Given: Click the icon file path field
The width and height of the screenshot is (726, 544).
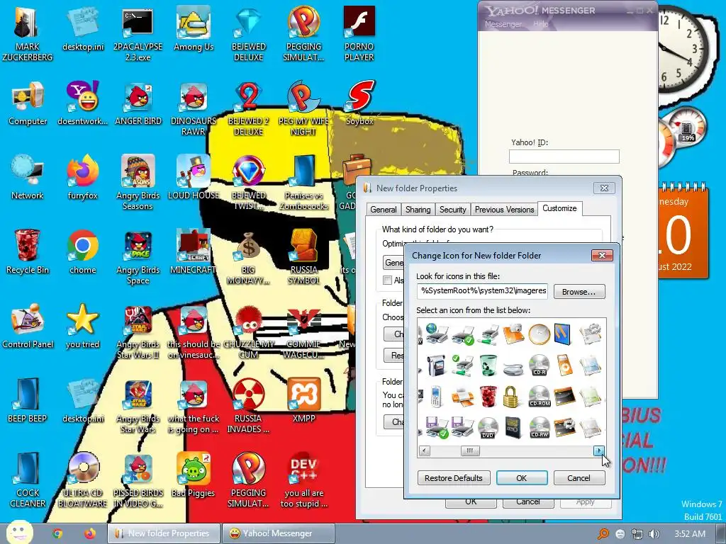Looking at the screenshot, I should [482, 291].
